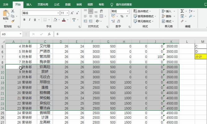Click the Wrap Text icon

(x=101, y=11)
